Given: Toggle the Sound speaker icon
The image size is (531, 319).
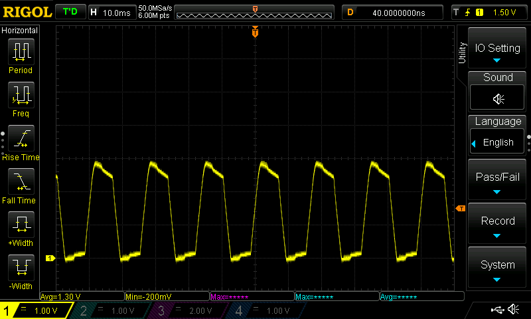Looking at the screenshot, I should pyautogui.click(x=498, y=99).
